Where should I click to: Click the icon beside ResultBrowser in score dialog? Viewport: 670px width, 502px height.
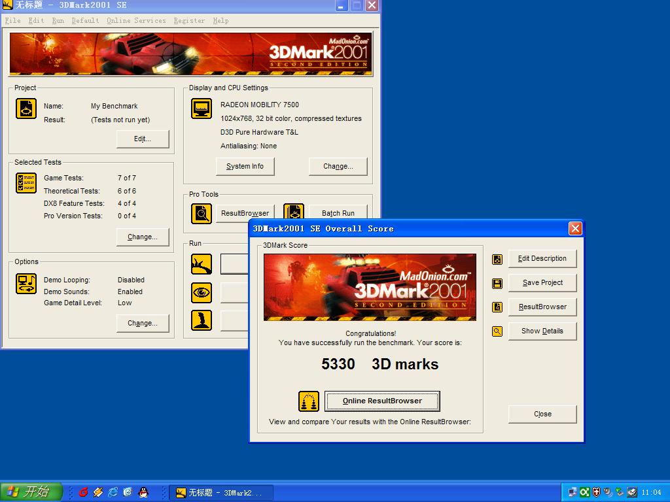(497, 307)
